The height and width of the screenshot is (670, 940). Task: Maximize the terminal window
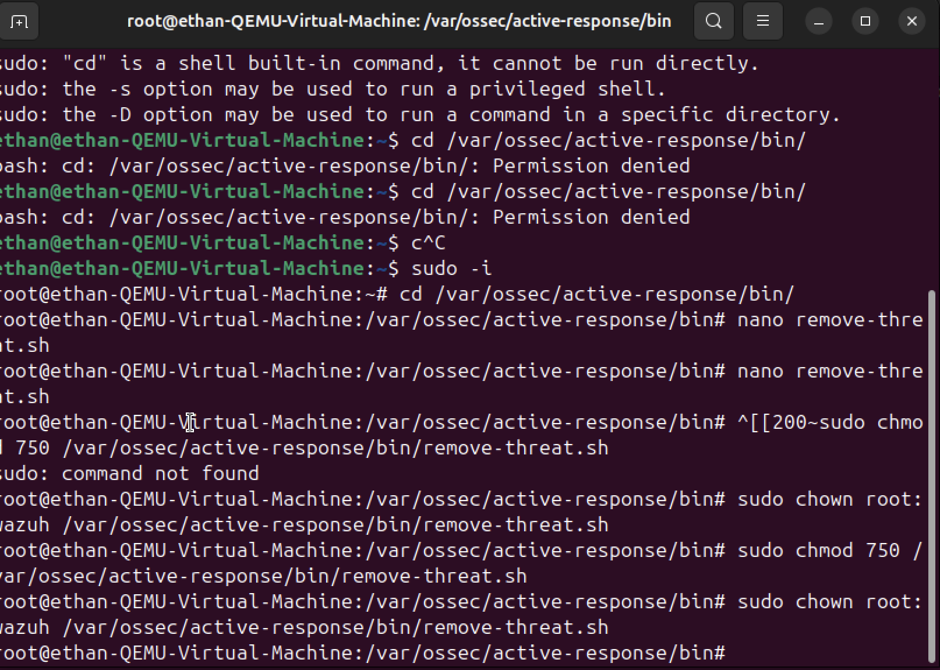pyautogui.click(x=865, y=22)
